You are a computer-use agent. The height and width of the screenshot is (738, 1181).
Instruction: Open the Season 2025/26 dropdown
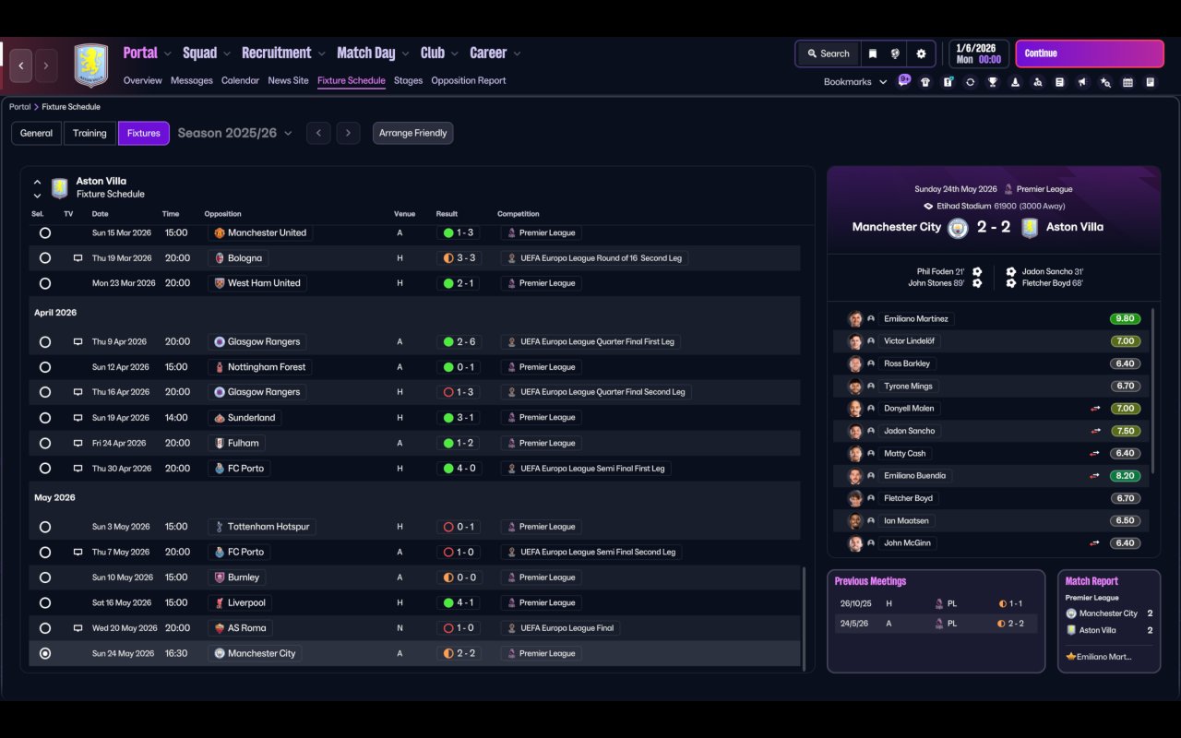(x=235, y=133)
